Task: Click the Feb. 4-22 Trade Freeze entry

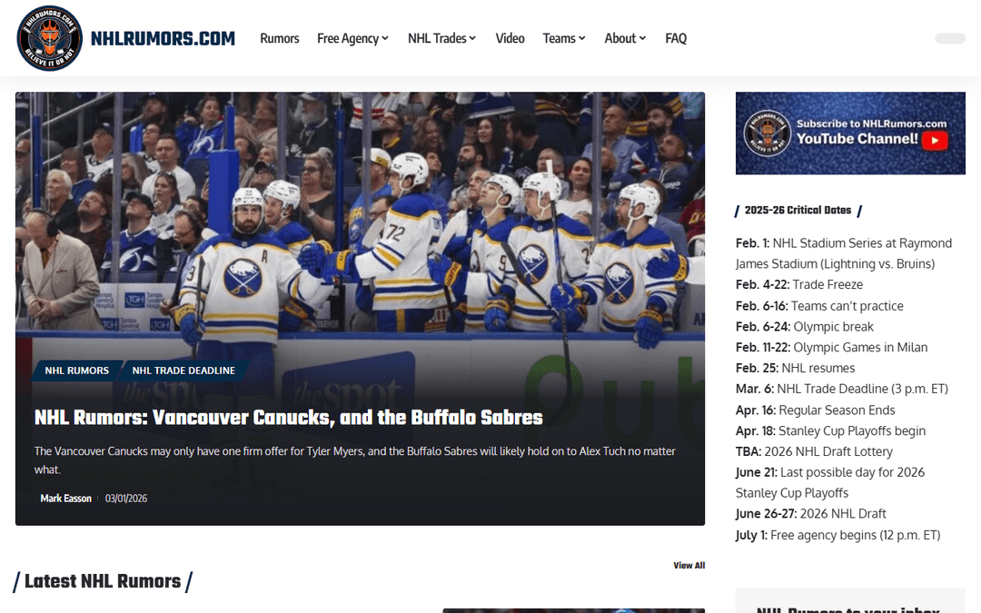Action: (799, 284)
